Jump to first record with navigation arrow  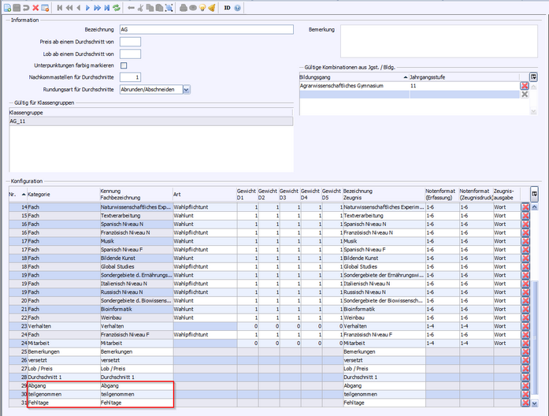[60, 7]
